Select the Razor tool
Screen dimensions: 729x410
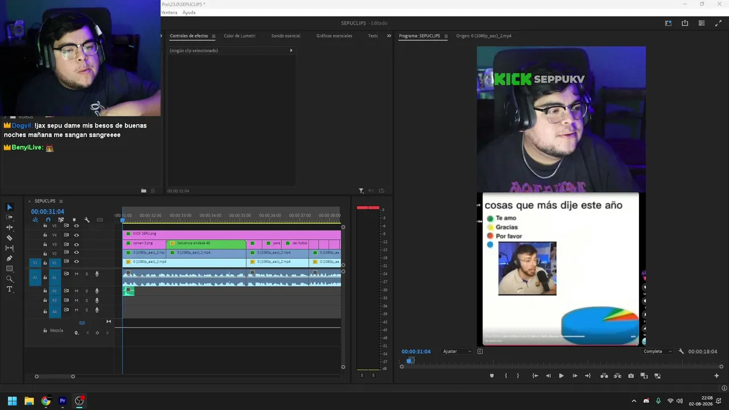coord(9,238)
